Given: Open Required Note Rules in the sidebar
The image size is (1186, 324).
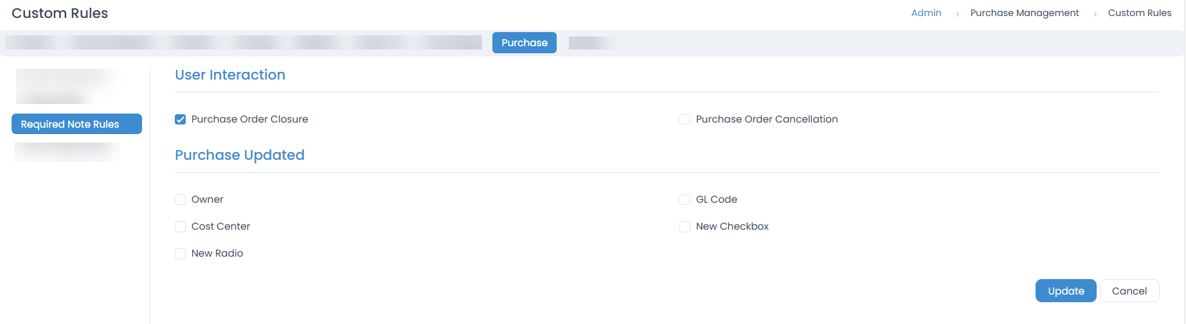Looking at the screenshot, I should (x=76, y=124).
